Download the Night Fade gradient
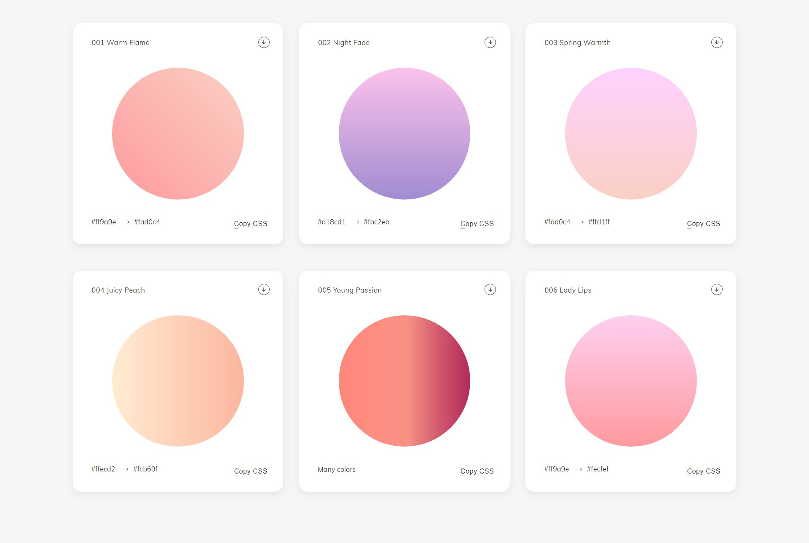Image resolution: width=809 pixels, height=543 pixels. pyautogui.click(x=490, y=42)
